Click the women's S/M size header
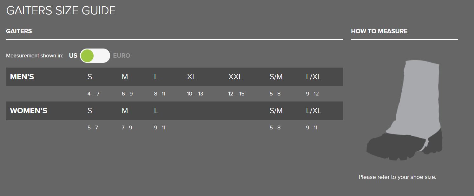The image size is (474, 196). [276, 111]
